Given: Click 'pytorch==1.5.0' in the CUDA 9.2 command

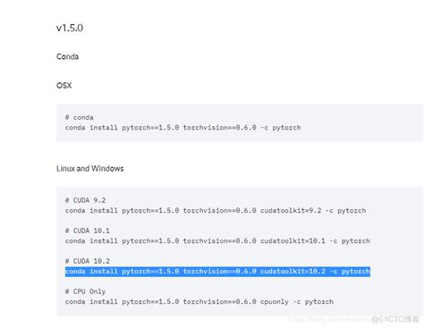Looking at the screenshot, I should point(150,211).
